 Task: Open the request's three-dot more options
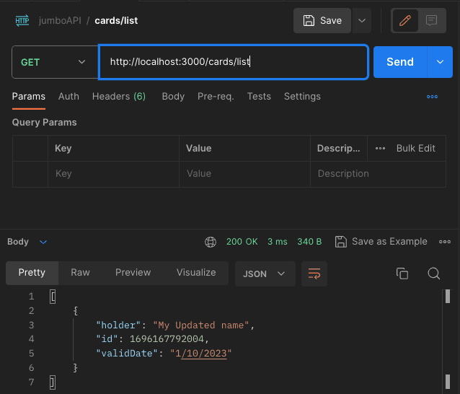tap(433, 97)
